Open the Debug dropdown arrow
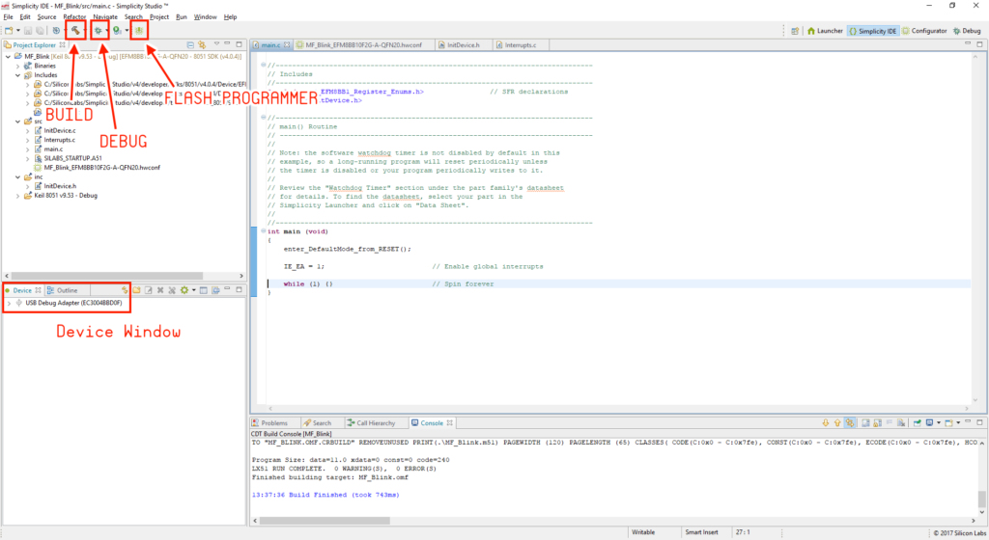The image size is (989, 540). click(x=107, y=31)
